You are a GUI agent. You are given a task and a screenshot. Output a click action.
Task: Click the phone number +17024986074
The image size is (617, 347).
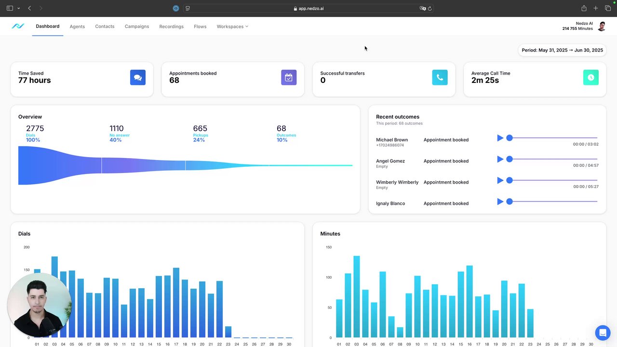click(x=390, y=145)
